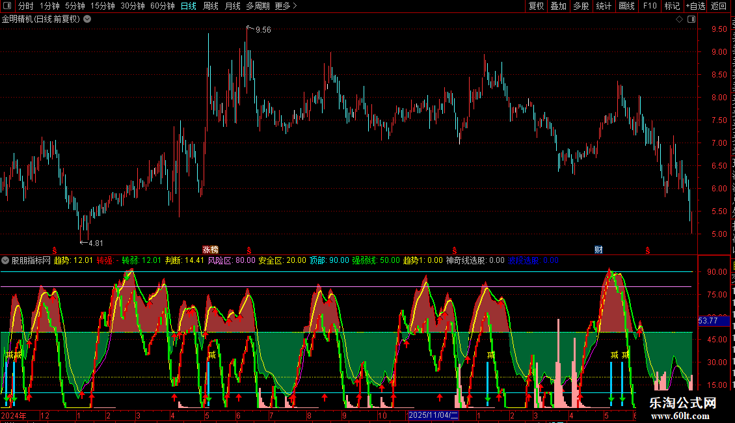Click the 波段选股: 0.00 value
Image resolution: width=735 pixels, height=423 pixels.
click(x=533, y=260)
